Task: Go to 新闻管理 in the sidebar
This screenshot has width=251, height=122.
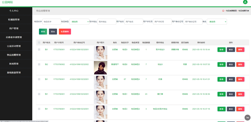Action: click(x=14, y=64)
